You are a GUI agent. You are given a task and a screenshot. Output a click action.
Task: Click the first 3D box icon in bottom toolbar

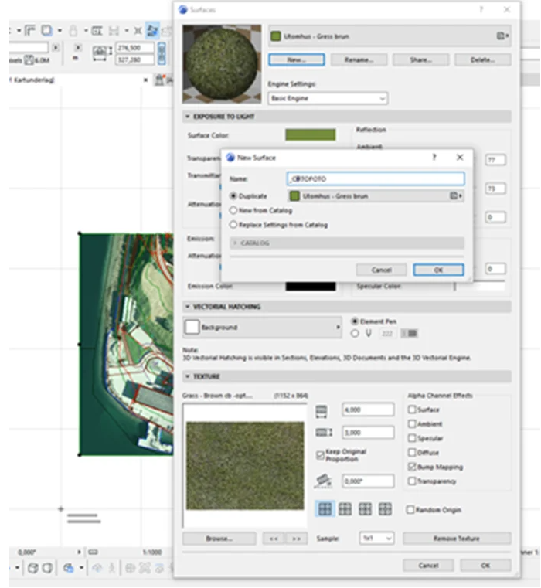pyautogui.click(x=33, y=568)
